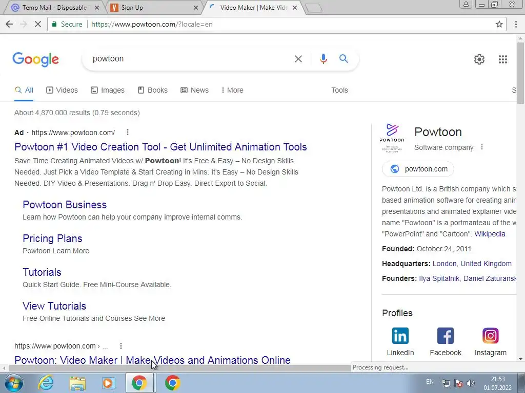Select the Videos search filter
Viewport: 525px width, 393px height.
coord(62,90)
